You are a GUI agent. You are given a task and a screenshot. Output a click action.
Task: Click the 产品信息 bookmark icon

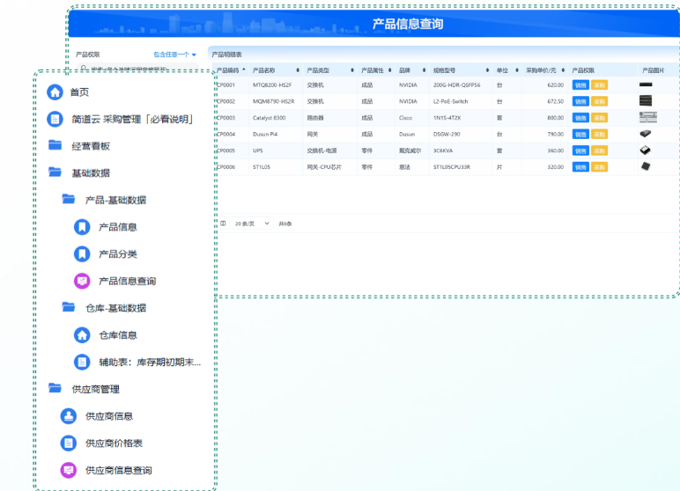(82, 227)
